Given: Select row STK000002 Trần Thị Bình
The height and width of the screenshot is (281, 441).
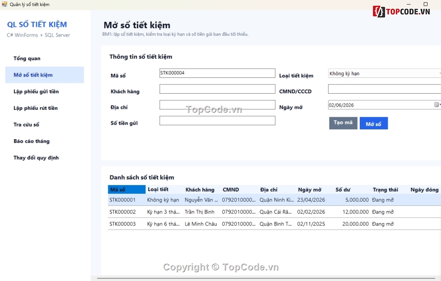Looking at the screenshot, I should click(274, 212).
